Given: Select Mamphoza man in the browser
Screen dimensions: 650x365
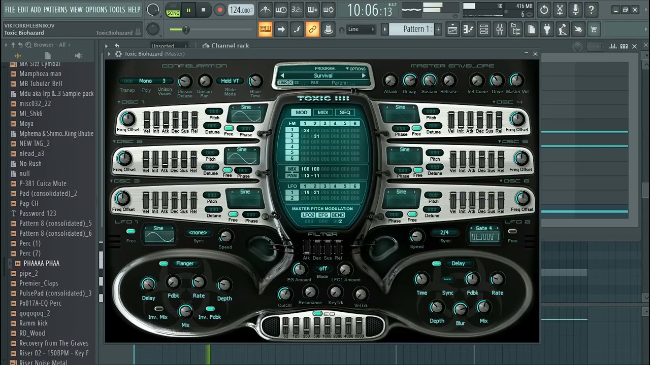Looking at the screenshot, I should pos(40,74).
